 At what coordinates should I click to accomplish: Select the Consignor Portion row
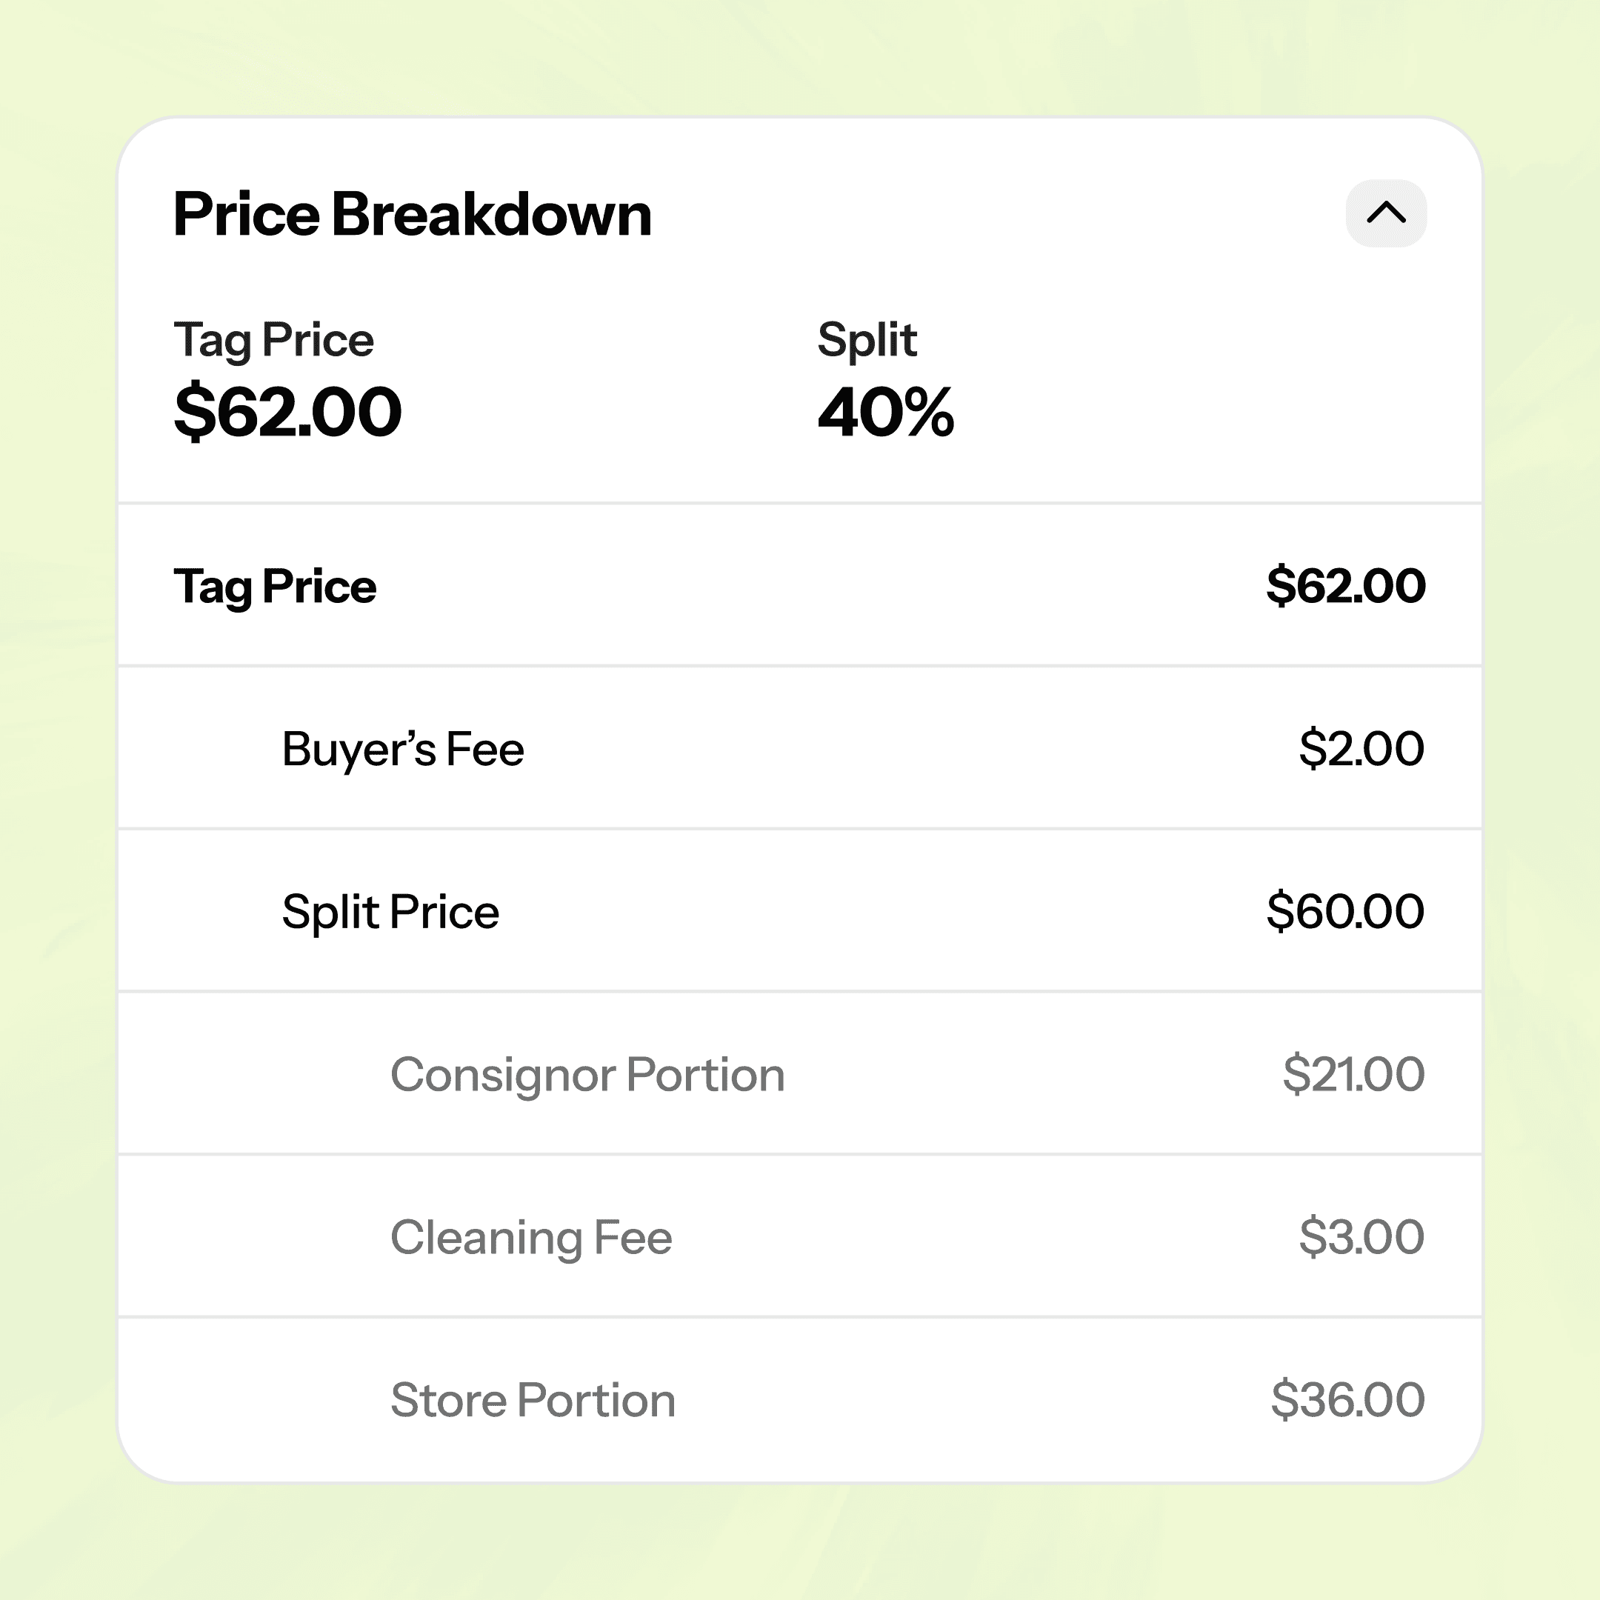click(799, 1073)
